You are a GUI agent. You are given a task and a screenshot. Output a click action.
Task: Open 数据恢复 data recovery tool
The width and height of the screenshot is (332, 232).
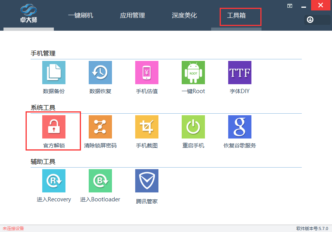coord(100,73)
